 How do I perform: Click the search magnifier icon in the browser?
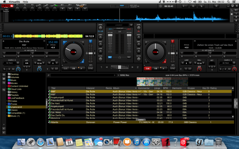point(48,75)
